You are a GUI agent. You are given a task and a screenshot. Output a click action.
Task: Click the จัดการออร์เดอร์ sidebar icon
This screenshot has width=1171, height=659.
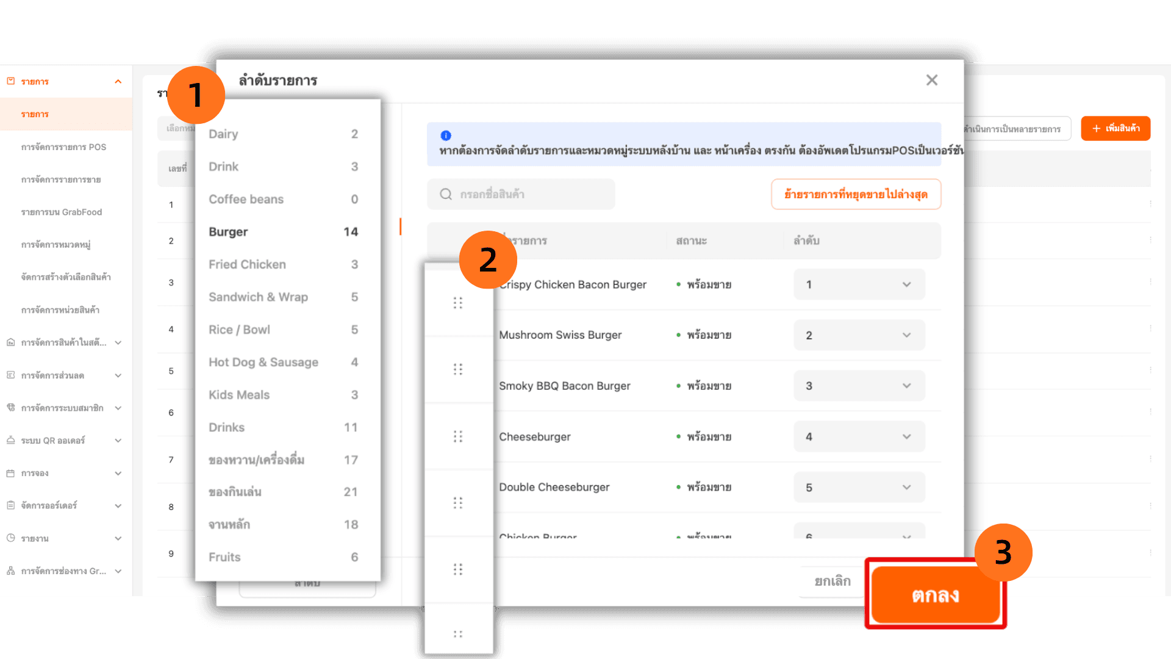11,506
